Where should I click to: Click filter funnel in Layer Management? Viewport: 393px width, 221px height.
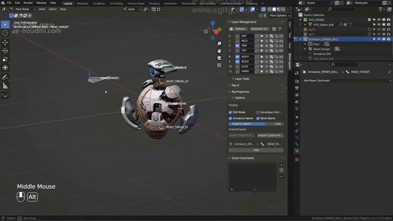(x=280, y=29)
